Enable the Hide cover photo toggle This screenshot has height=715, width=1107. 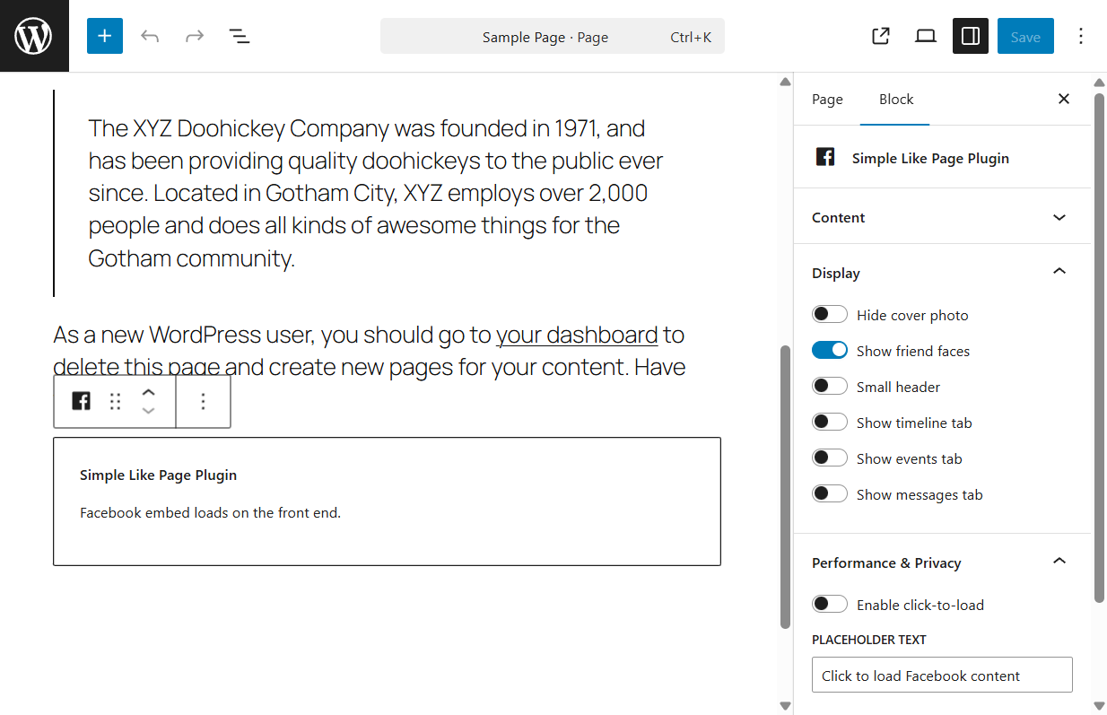[x=829, y=314]
